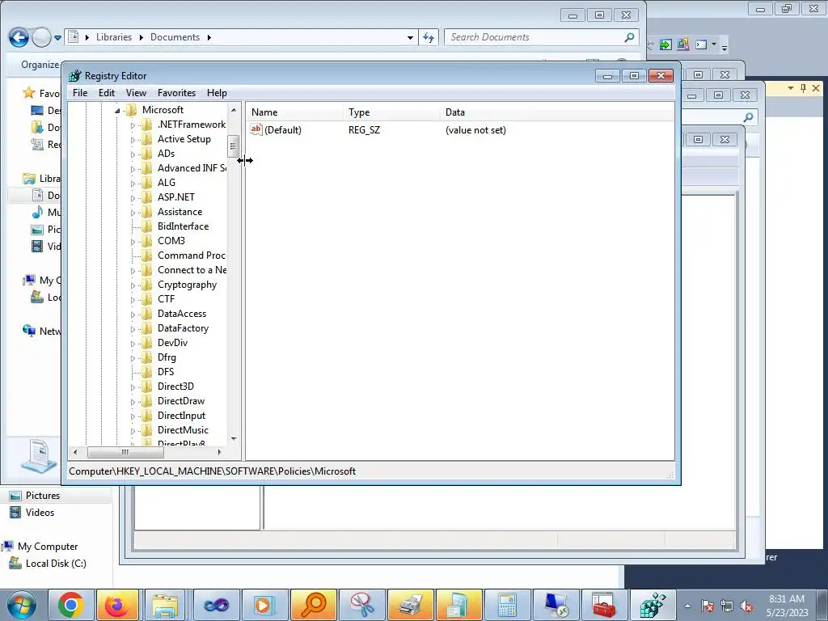Click the colored blocks toolbar icon in rear window
Screen dimensions: 828x621
click(683, 44)
